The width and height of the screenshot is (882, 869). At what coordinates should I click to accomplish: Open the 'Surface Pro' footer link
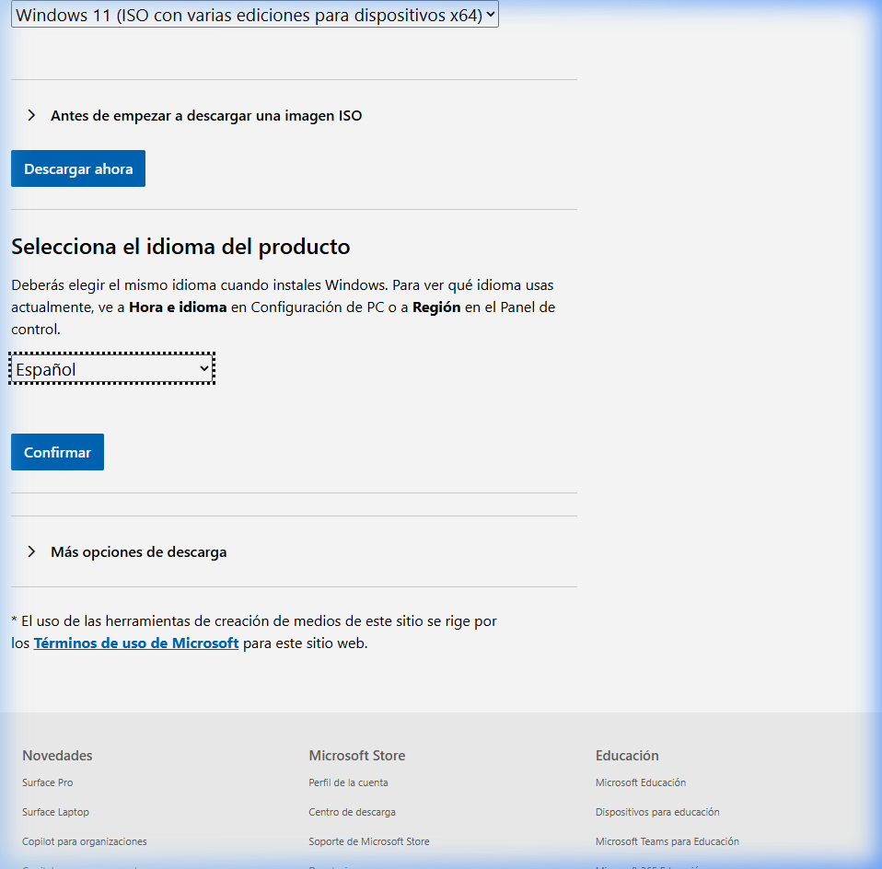[47, 782]
